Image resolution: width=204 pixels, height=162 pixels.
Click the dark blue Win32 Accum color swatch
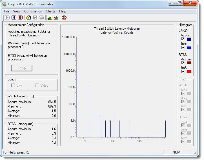tap(189, 39)
